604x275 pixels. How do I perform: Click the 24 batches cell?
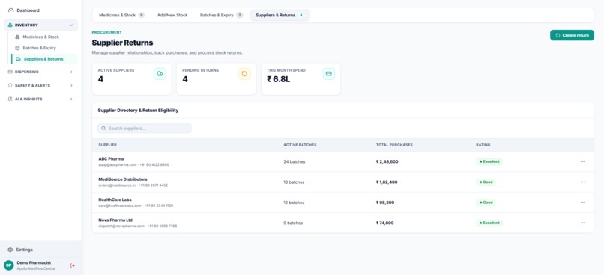[295, 161]
